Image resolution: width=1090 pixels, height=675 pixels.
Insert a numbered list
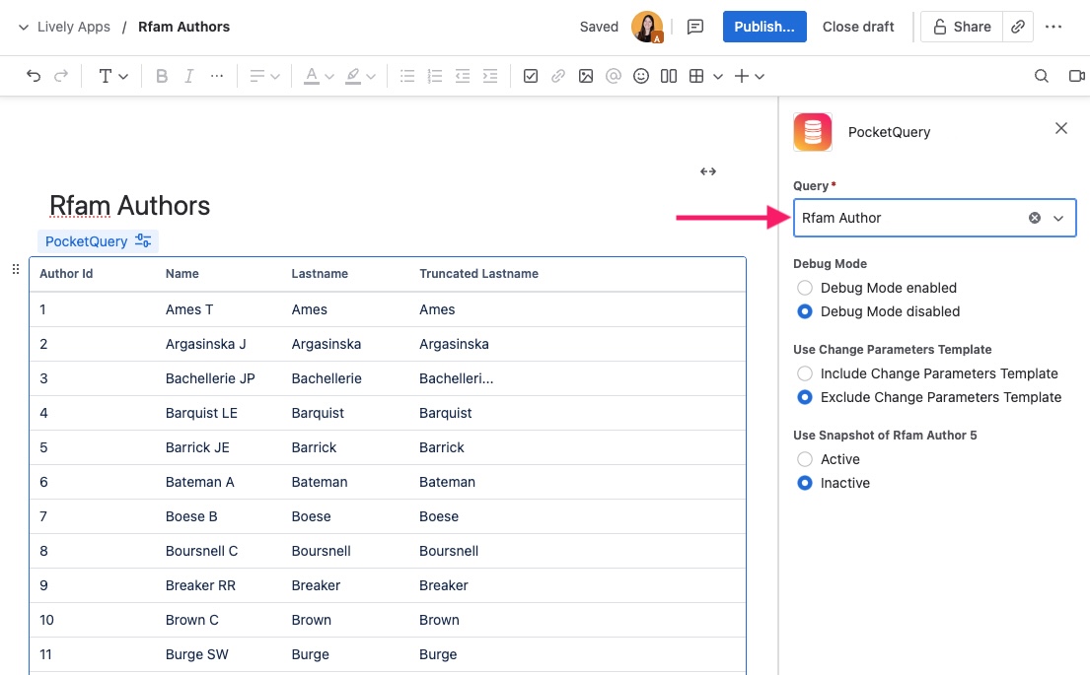point(435,77)
